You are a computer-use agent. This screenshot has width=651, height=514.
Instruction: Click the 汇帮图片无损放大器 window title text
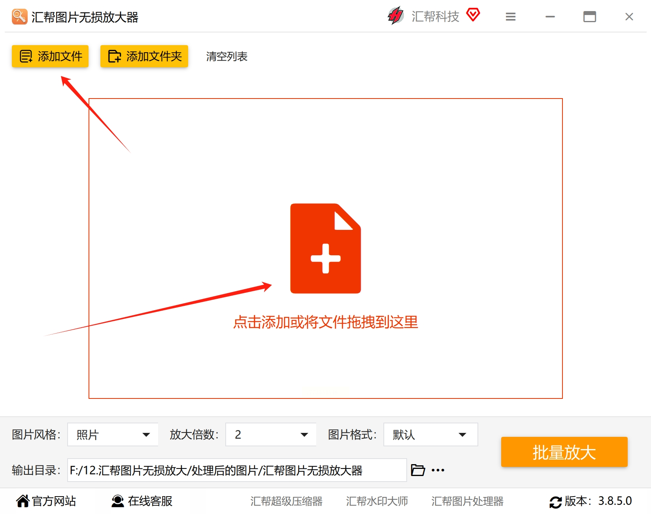tap(85, 17)
